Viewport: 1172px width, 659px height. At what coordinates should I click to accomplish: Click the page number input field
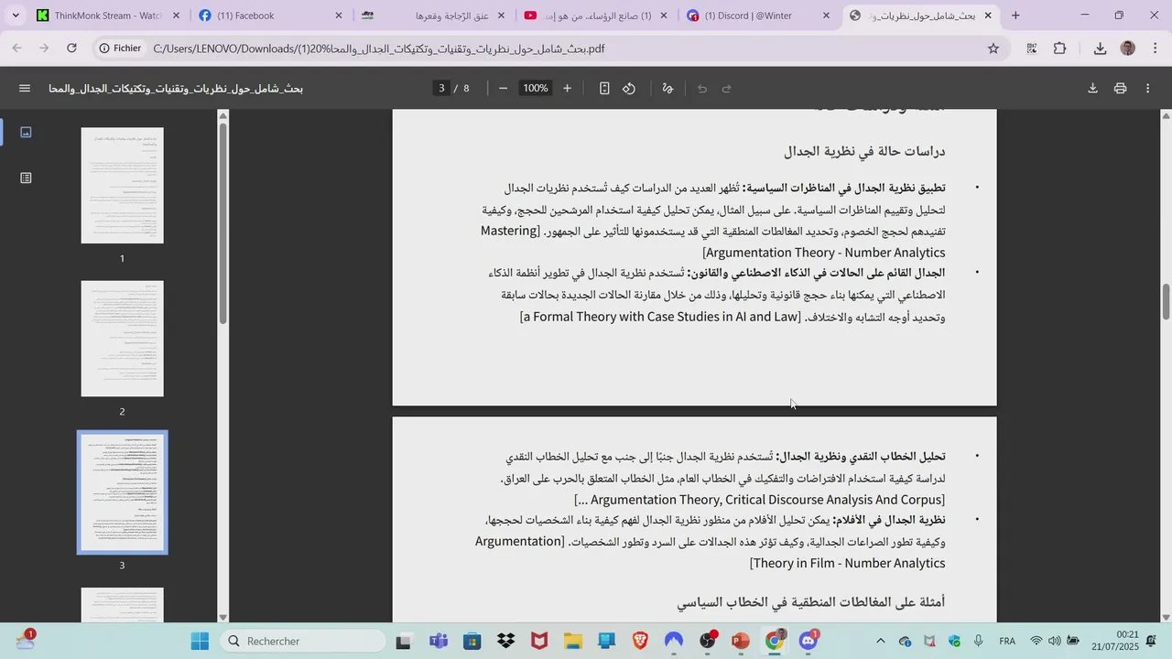441,89
